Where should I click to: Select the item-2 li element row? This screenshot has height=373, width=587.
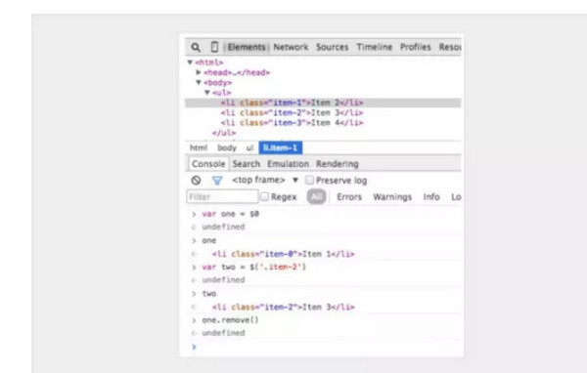click(323, 113)
